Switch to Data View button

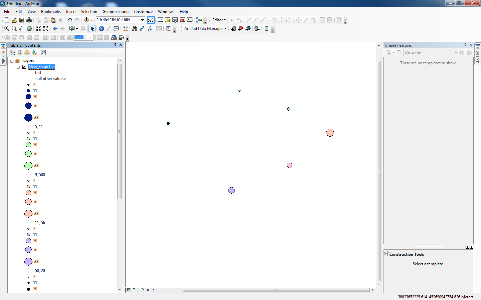tap(128, 290)
